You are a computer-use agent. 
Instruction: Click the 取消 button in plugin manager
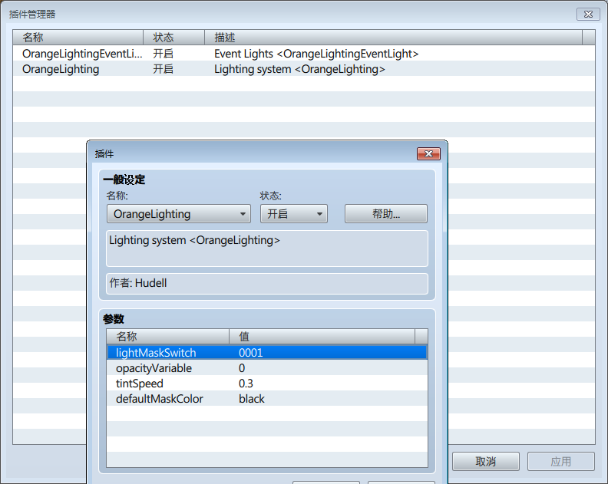[486, 462]
